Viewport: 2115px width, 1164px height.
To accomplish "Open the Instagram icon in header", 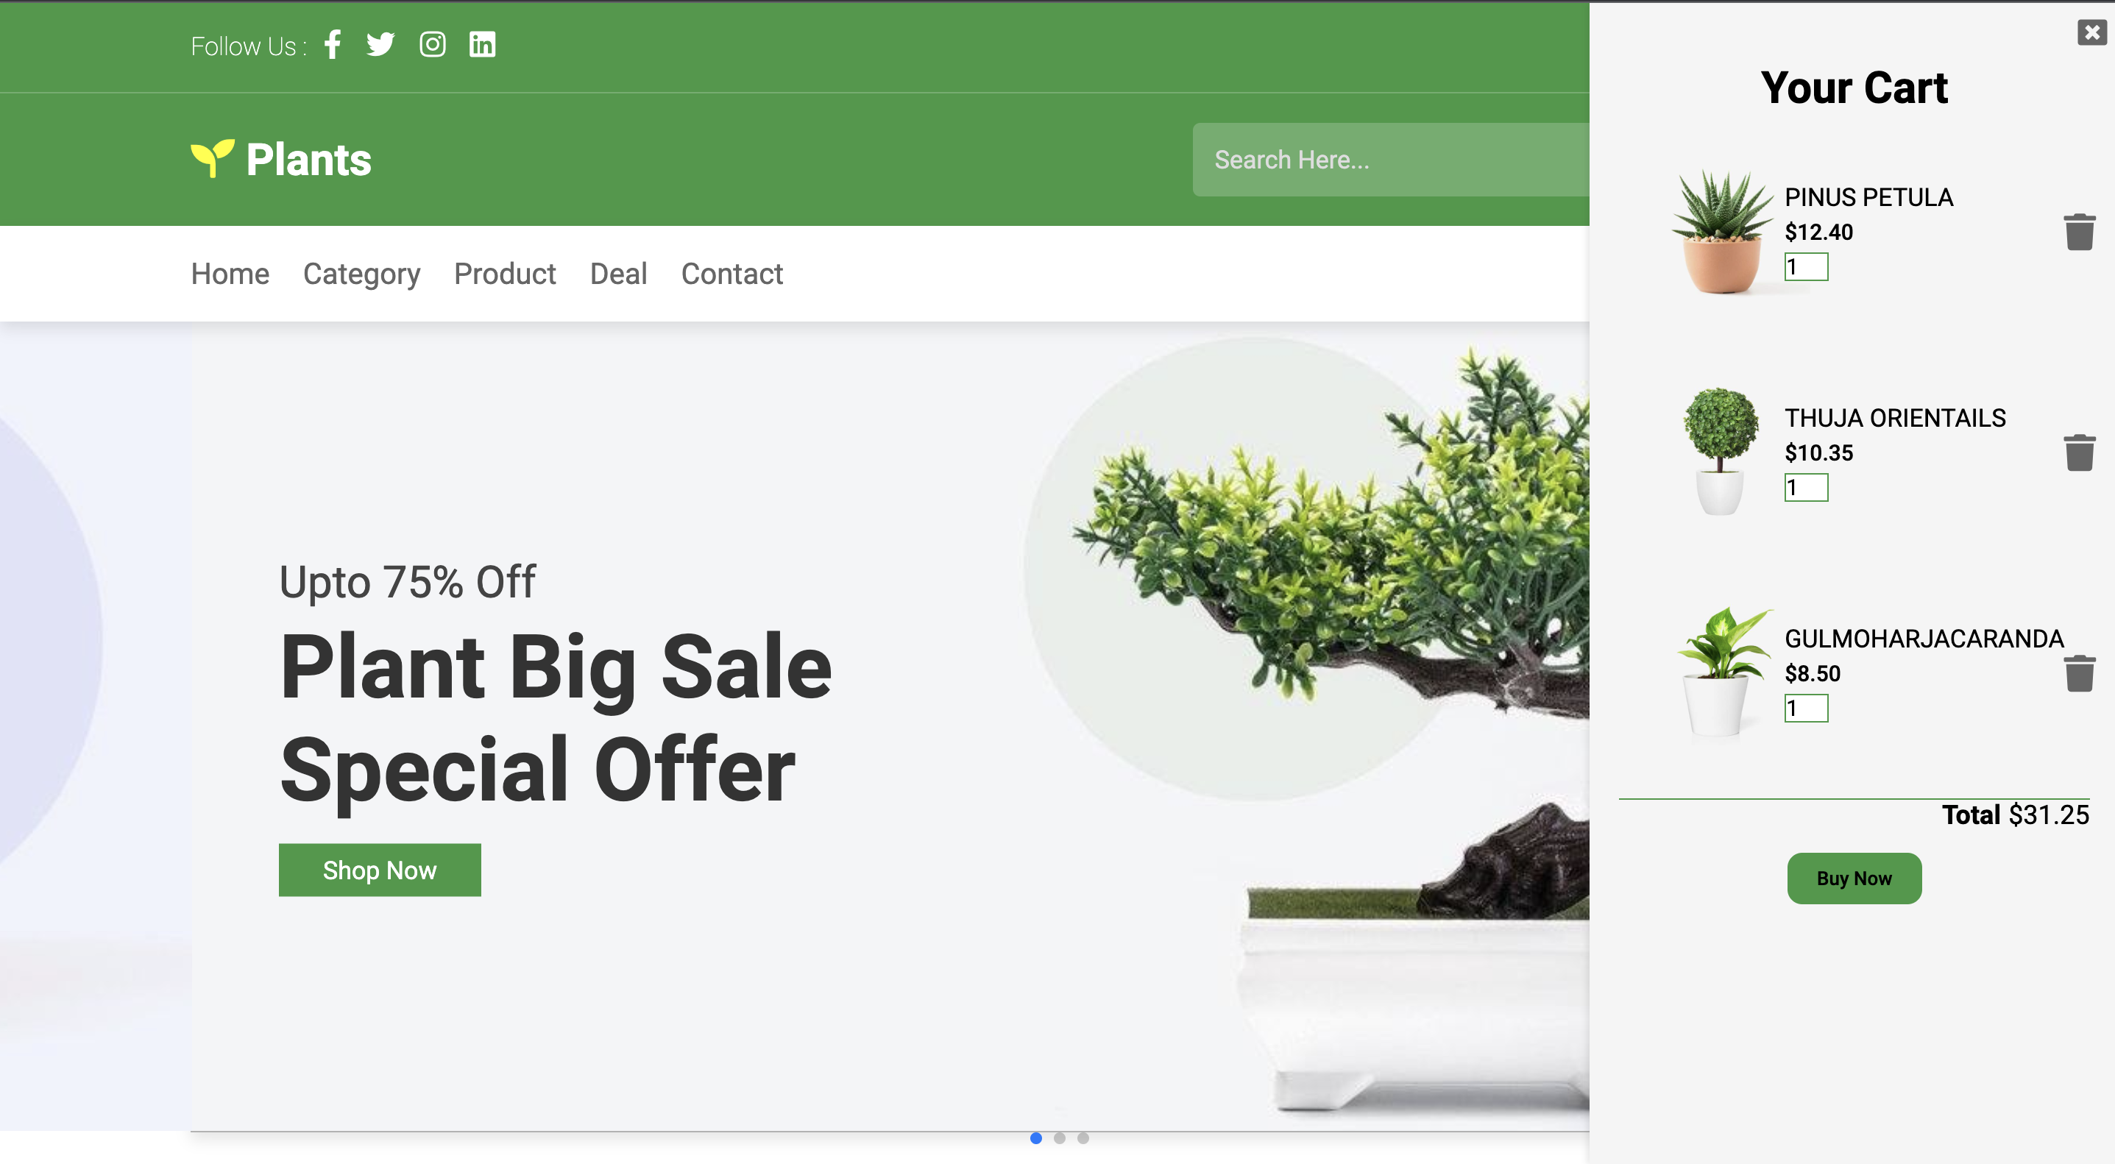I will tap(433, 44).
